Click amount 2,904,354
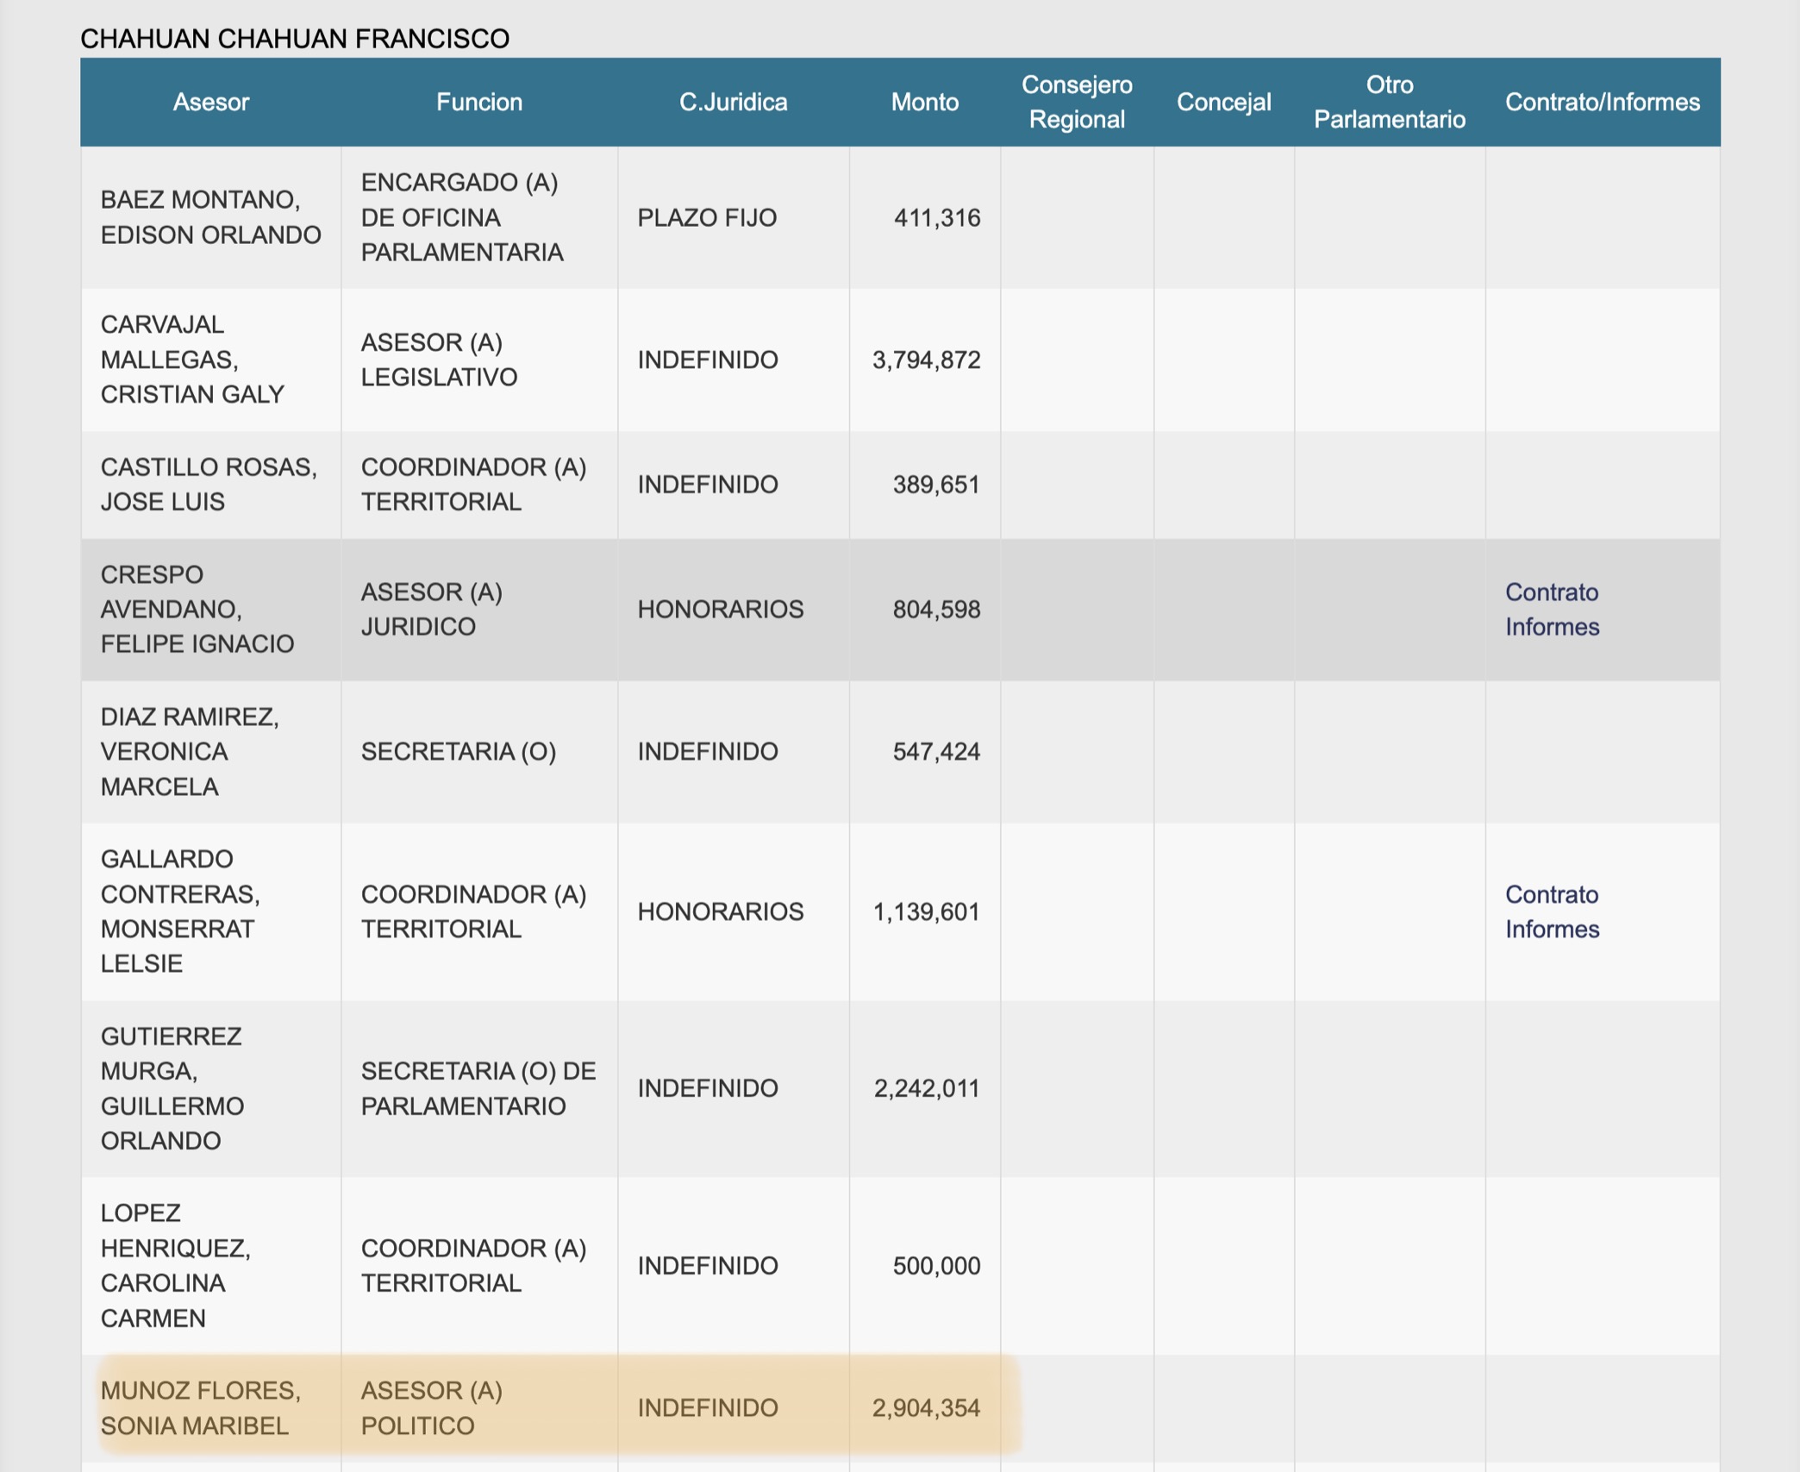Image resolution: width=1800 pixels, height=1472 pixels. point(927,1409)
